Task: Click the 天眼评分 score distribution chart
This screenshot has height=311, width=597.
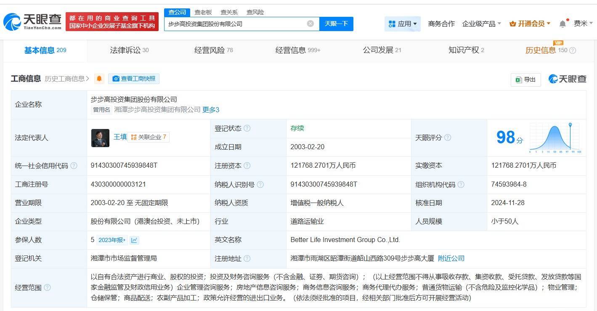Action: tap(555, 138)
